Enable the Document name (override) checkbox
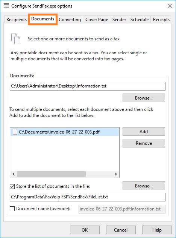176x238 pixels. [x=12, y=209]
